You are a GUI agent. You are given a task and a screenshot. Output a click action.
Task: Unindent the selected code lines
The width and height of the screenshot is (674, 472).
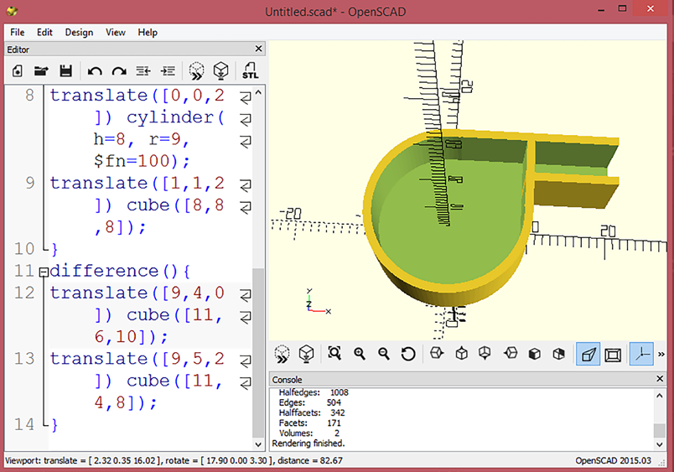143,71
